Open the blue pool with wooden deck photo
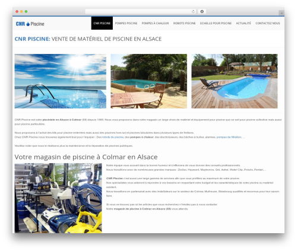 [x=235, y=81]
